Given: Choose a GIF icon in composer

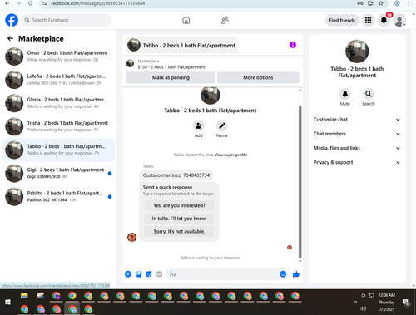Looking at the screenshot, I should 159,274.
